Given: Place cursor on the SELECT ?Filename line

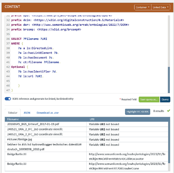Looking at the screenshot, I should (29, 39).
